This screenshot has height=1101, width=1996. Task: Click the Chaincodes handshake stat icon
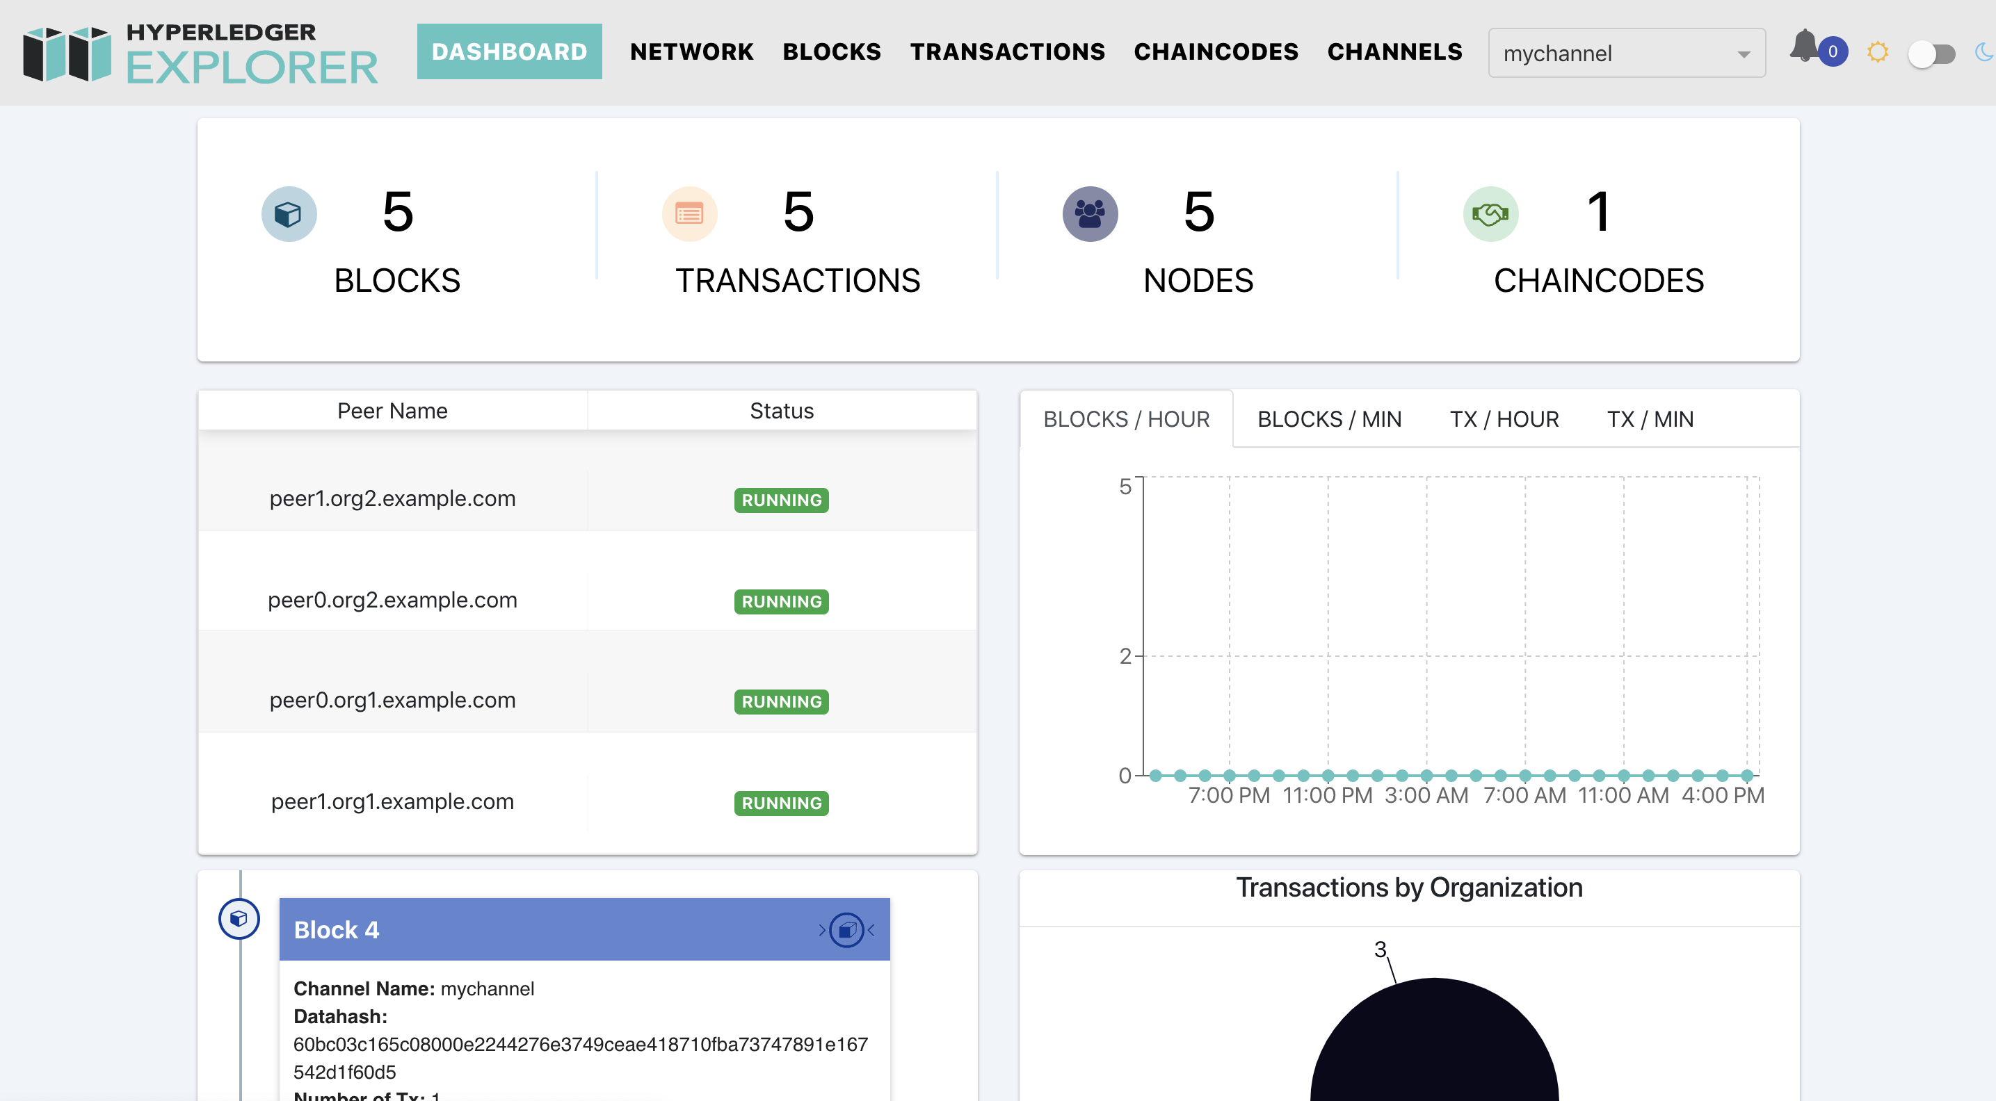click(1490, 213)
